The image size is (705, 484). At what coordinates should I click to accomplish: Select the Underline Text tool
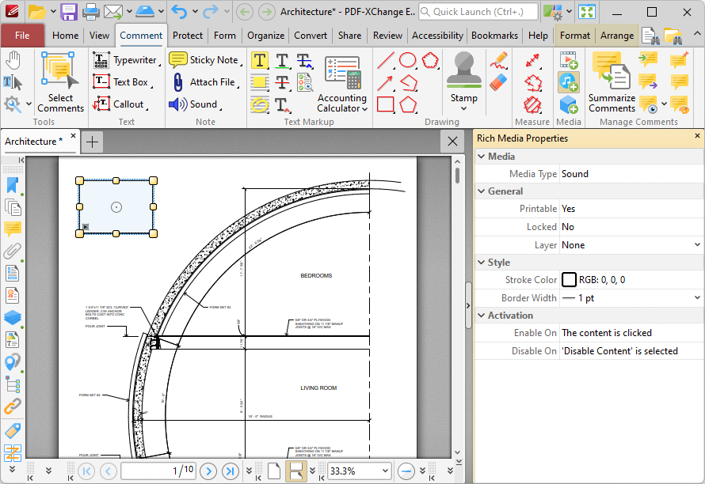point(282,60)
